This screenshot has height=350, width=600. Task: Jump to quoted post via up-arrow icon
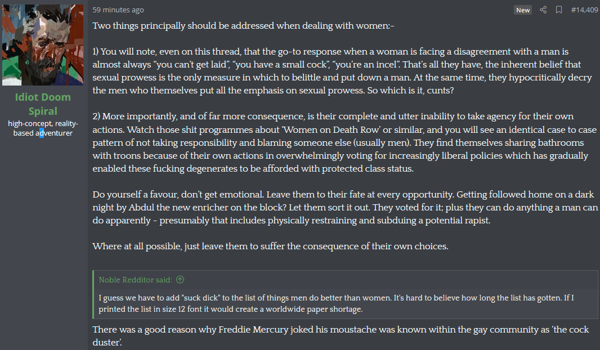click(180, 280)
